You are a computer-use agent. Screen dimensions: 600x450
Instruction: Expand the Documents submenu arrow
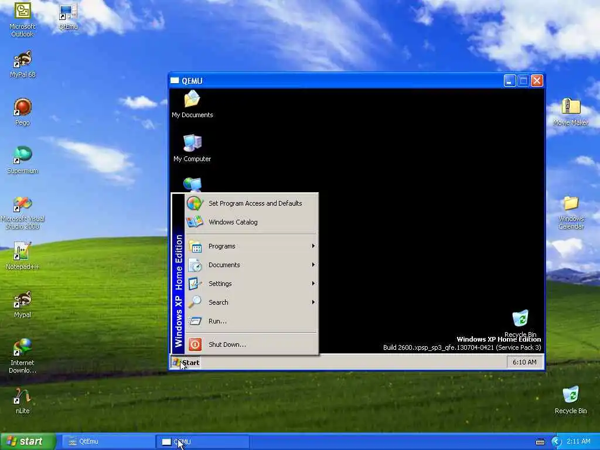click(x=313, y=265)
